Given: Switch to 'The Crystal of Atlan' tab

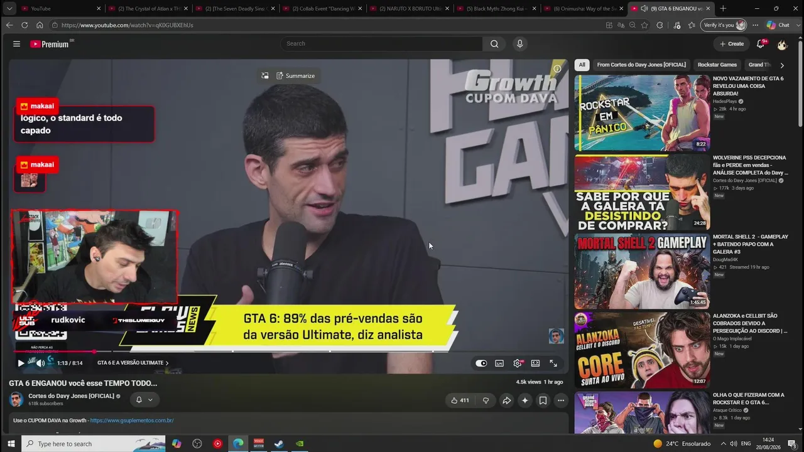Looking at the screenshot, I should click(x=148, y=8).
